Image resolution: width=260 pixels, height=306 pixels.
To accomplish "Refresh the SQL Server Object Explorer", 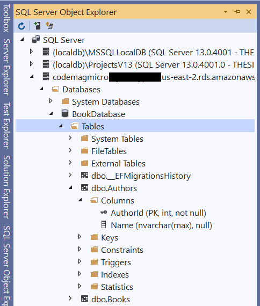I will pyautogui.click(x=21, y=26).
